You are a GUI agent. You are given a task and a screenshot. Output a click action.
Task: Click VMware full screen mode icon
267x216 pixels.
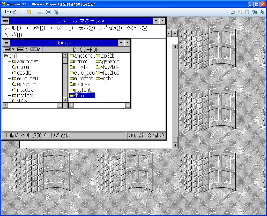48,12
